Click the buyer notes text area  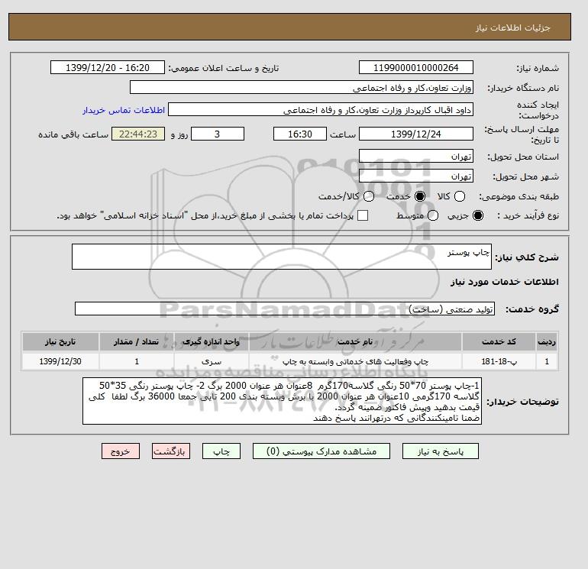coord(282,401)
